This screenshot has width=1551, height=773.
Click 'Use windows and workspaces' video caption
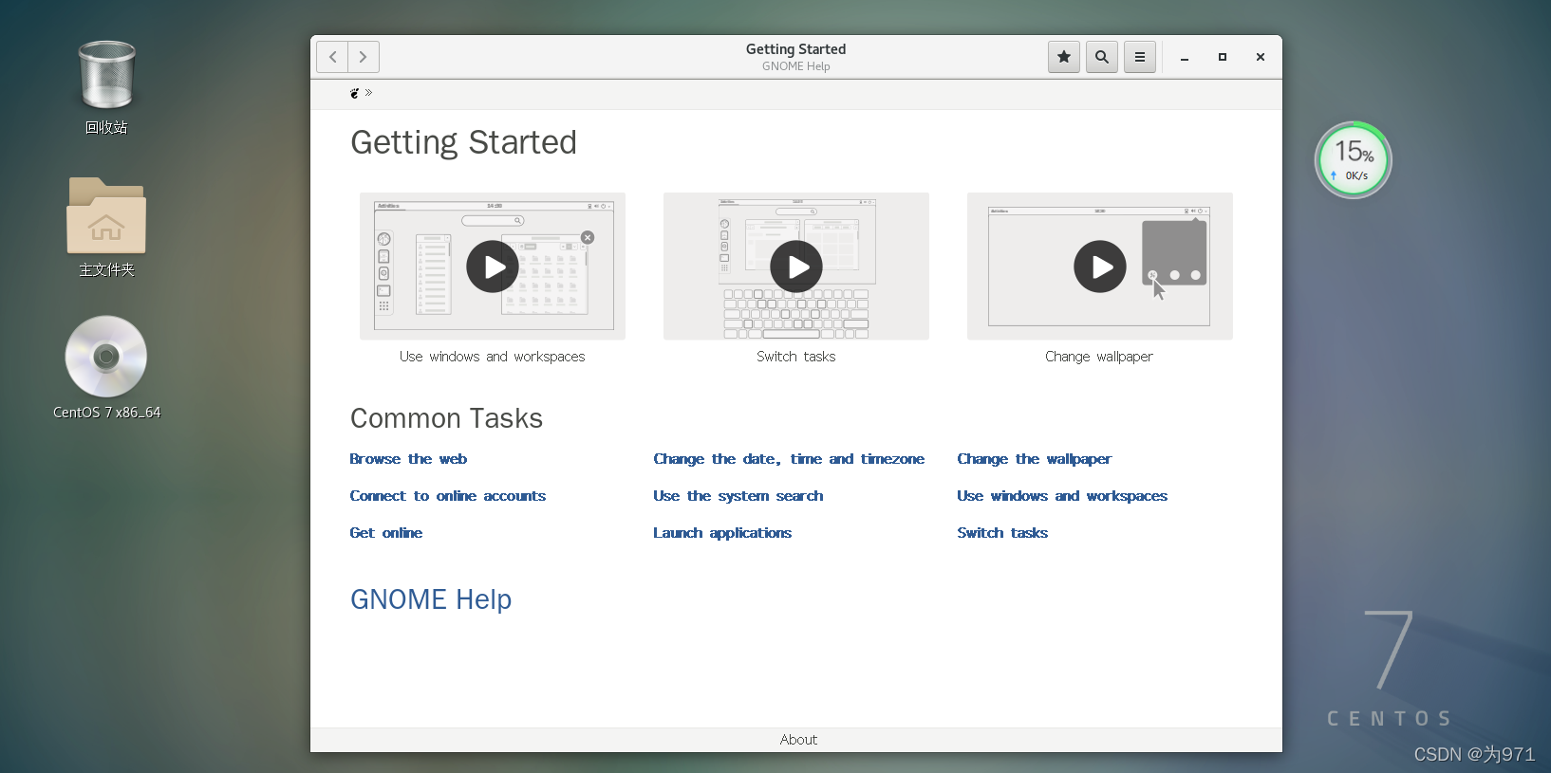pos(493,357)
